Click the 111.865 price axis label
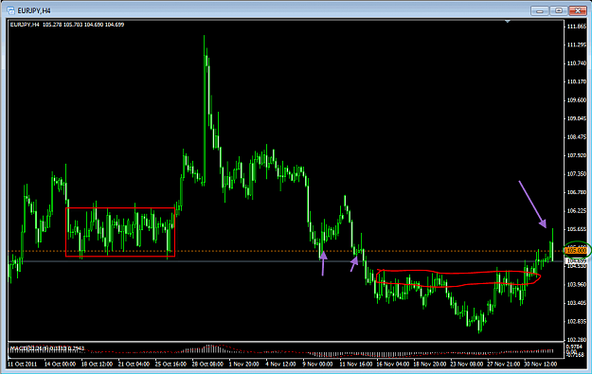The image size is (592, 374). click(577, 27)
